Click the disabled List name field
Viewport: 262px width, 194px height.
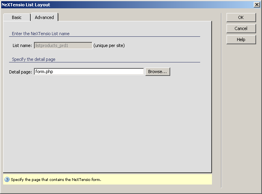63,45
